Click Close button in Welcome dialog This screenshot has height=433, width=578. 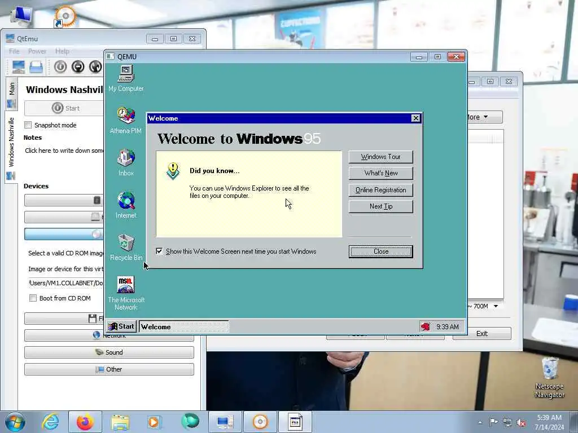[381, 251]
